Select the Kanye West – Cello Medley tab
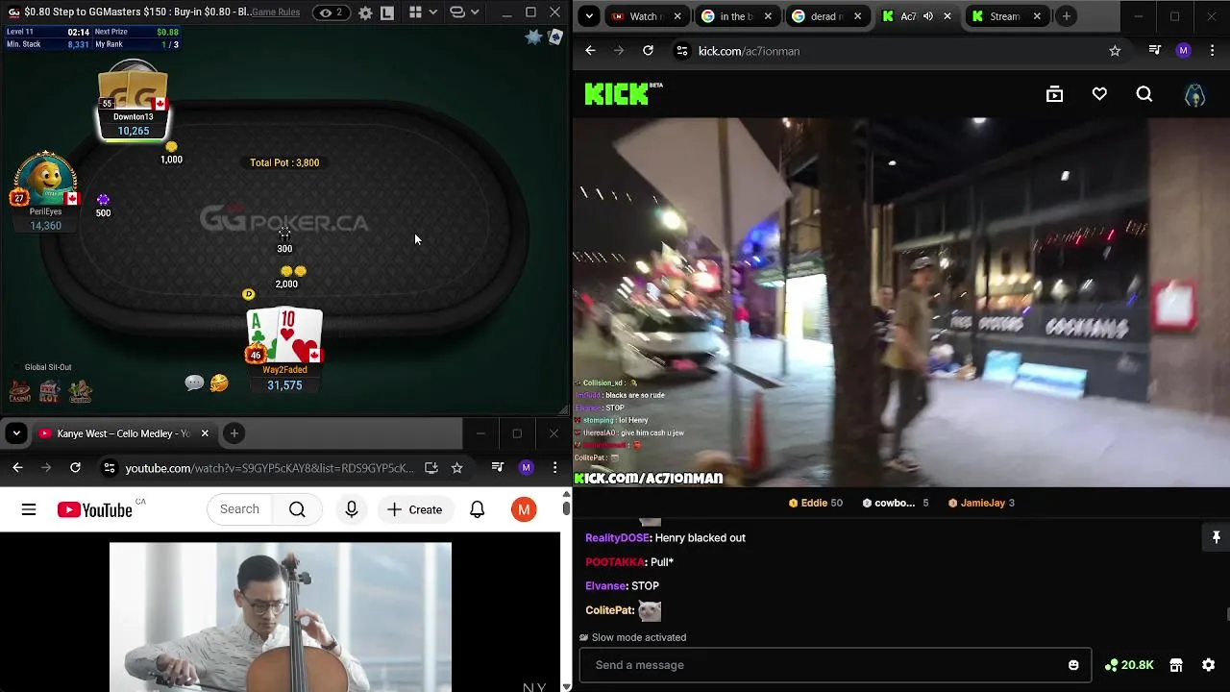The height and width of the screenshot is (692, 1230). coord(123,433)
